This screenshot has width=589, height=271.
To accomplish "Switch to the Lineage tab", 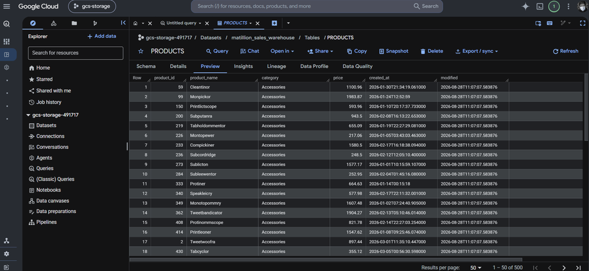I will coord(277,66).
